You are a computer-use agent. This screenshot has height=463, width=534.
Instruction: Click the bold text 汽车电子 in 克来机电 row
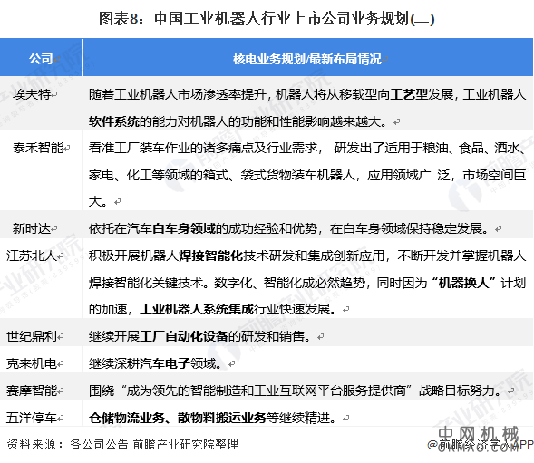[165, 363]
